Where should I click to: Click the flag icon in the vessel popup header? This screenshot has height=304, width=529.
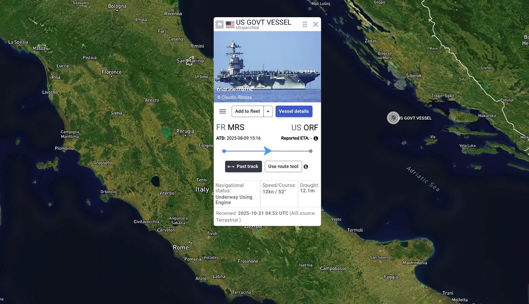click(220, 24)
